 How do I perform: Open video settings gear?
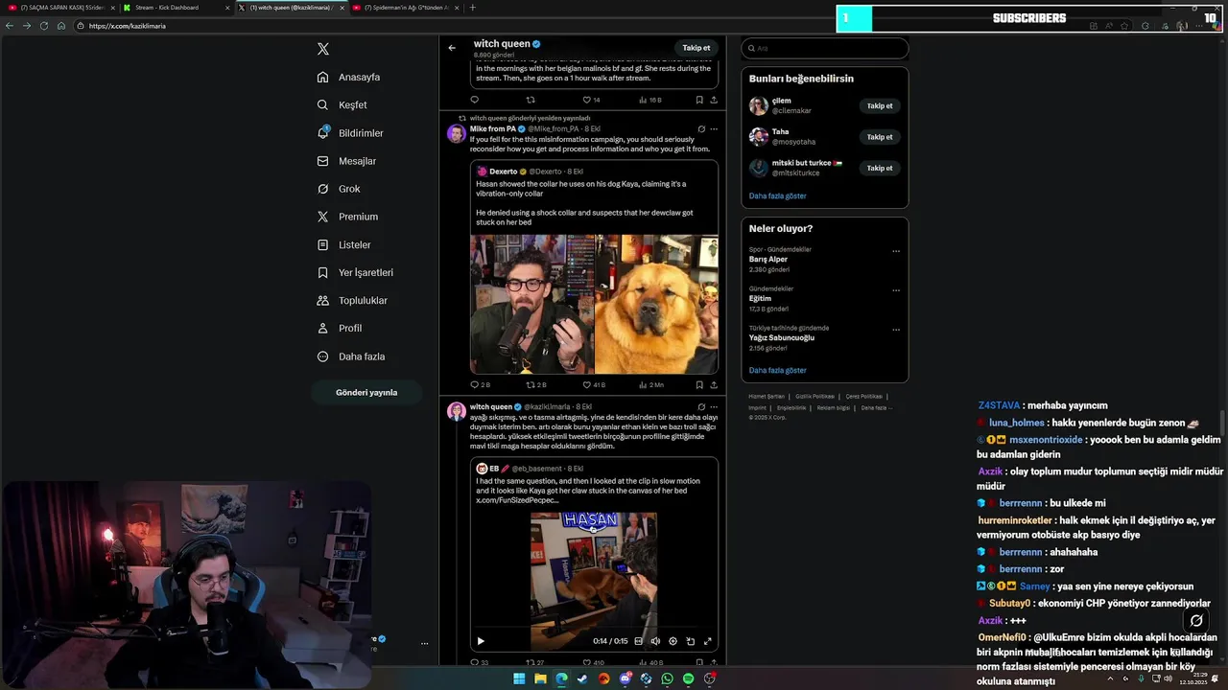pos(673,641)
